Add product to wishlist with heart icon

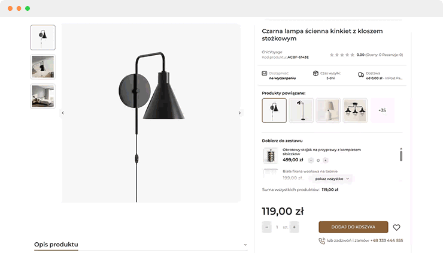tap(396, 228)
